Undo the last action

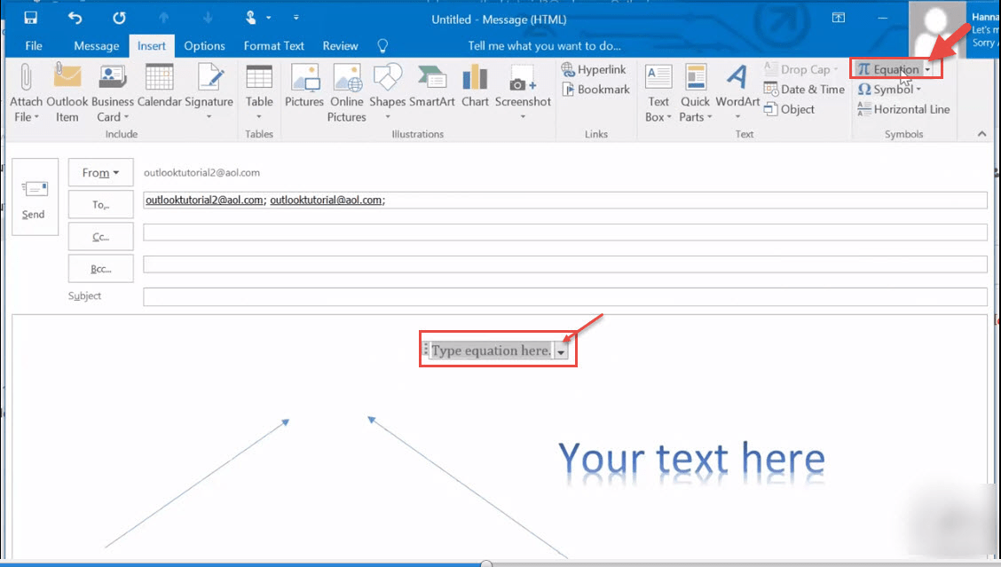75,18
